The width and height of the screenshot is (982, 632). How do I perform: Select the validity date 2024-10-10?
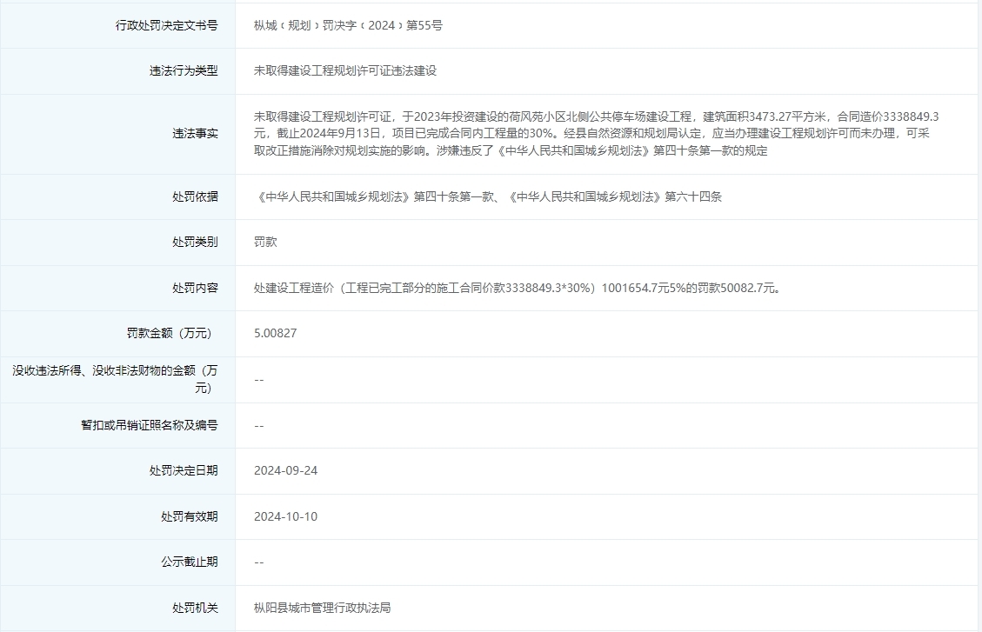[x=284, y=516]
